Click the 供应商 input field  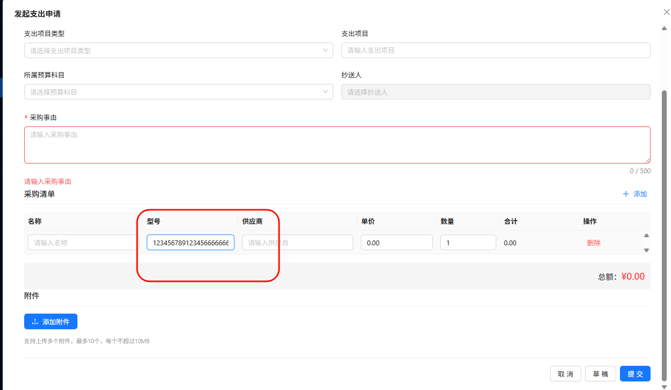(297, 243)
